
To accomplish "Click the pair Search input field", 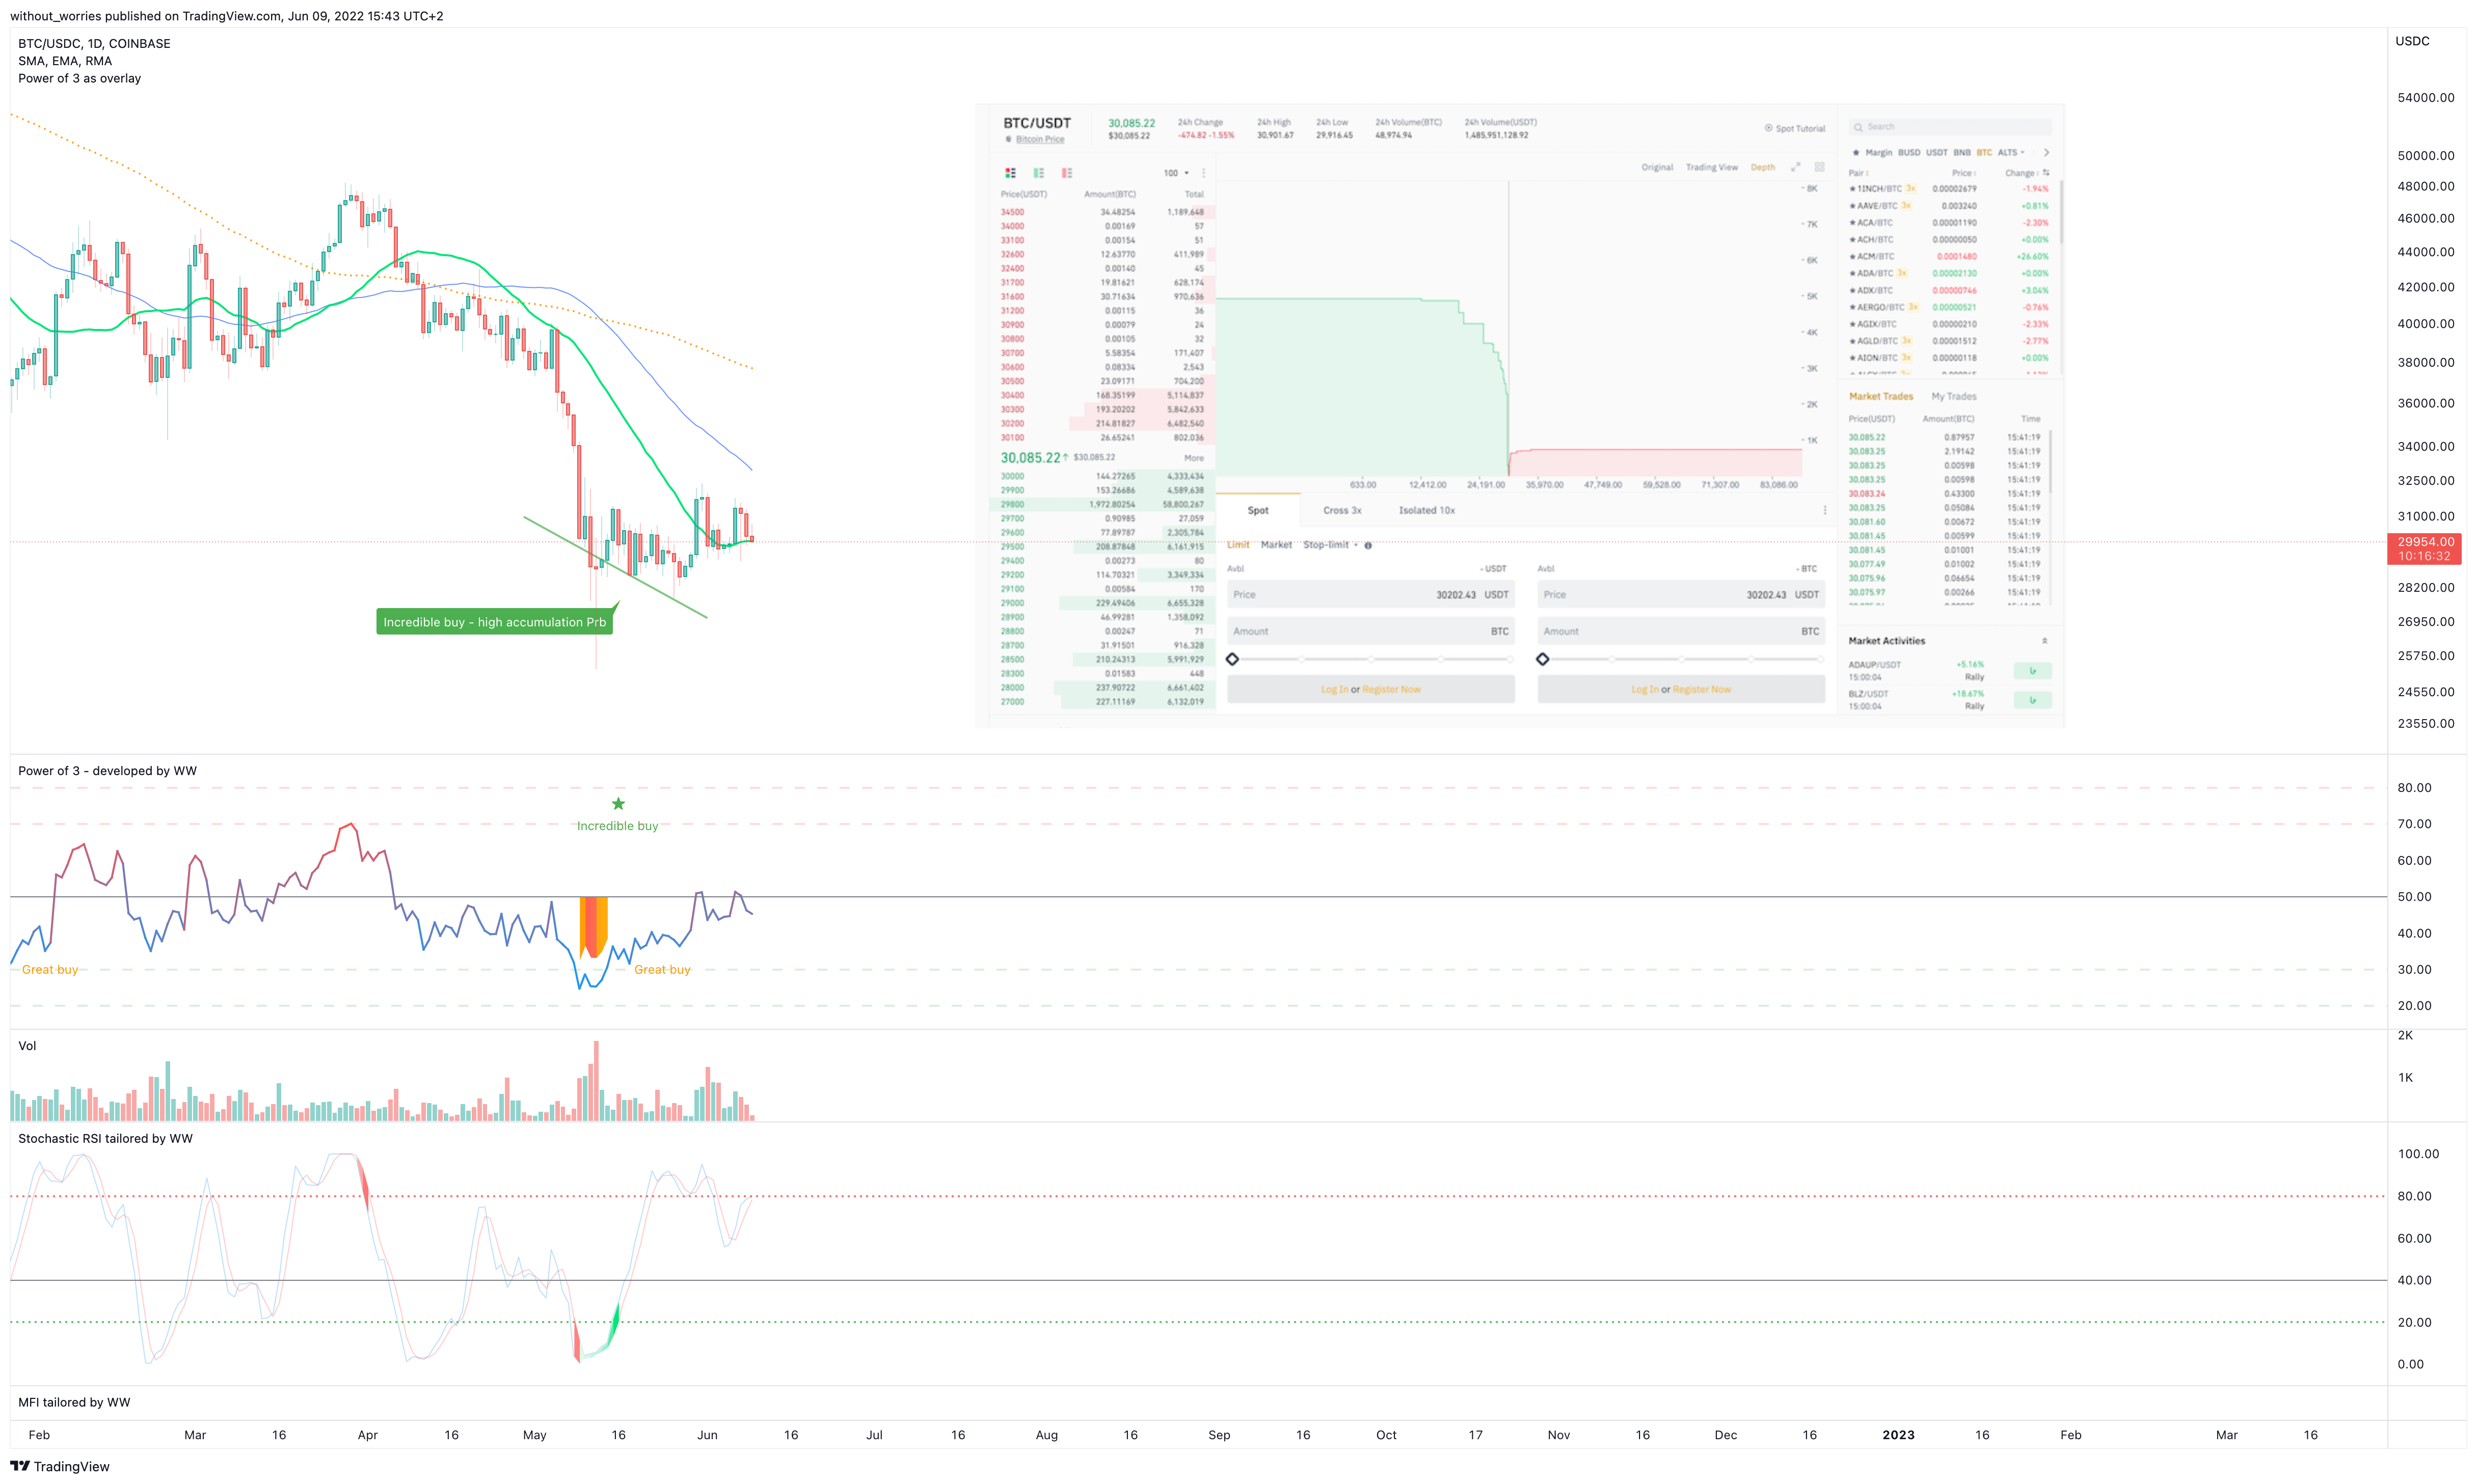I will click(x=1950, y=127).
